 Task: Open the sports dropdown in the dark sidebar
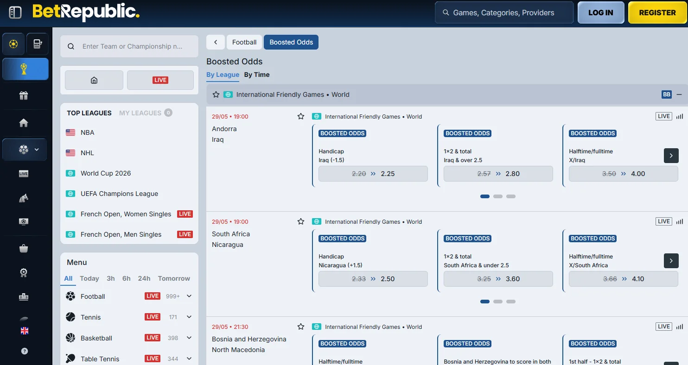click(25, 150)
